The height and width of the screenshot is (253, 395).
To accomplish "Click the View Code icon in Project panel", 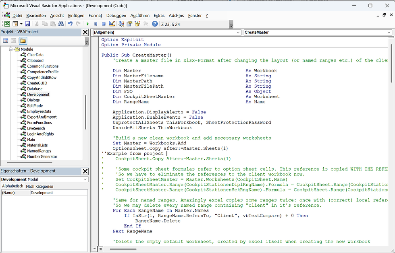I will (x=6, y=41).
